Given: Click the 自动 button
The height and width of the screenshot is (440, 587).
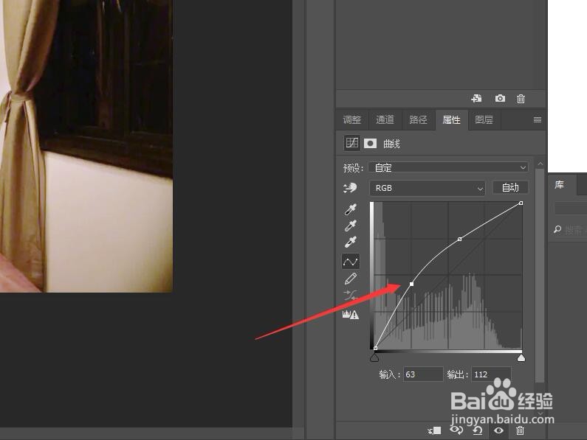Looking at the screenshot, I should (510, 187).
